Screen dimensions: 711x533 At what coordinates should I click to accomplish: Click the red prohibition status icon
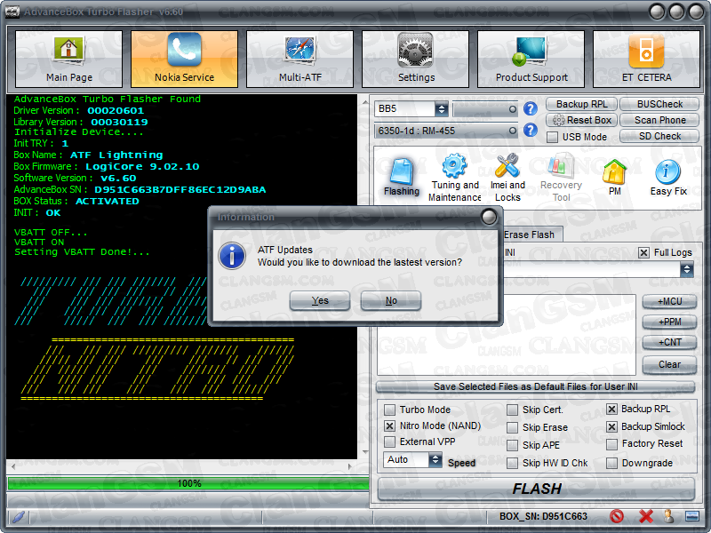(x=617, y=516)
